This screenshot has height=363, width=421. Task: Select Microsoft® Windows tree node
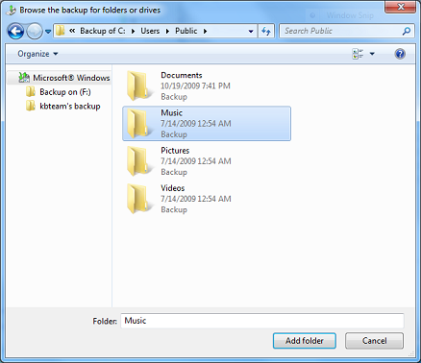tap(60, 78)
